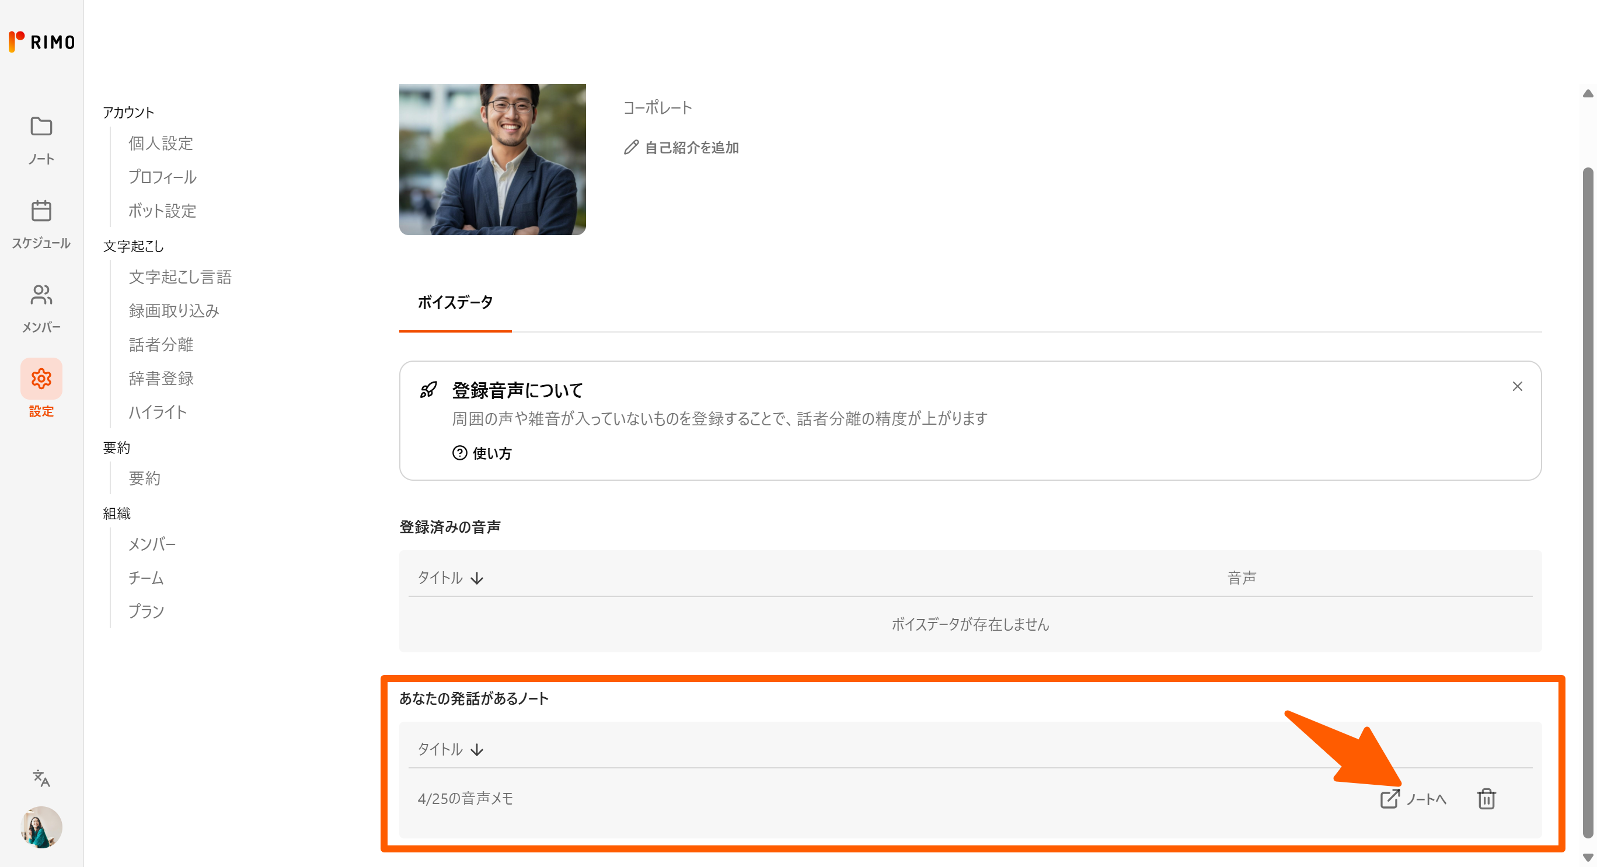The height and width of the screenshot is (867, 1597).
Task: Click the 設定 gear icon
Action: coord(41,379)
